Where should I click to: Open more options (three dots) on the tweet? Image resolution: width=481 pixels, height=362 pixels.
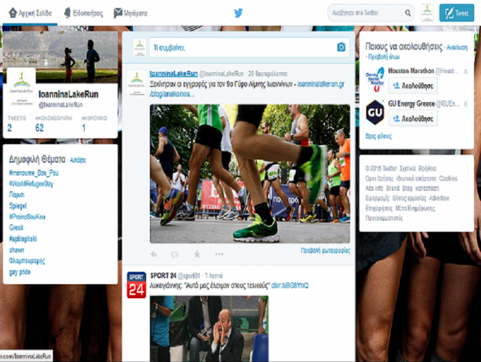pos(219,254)
